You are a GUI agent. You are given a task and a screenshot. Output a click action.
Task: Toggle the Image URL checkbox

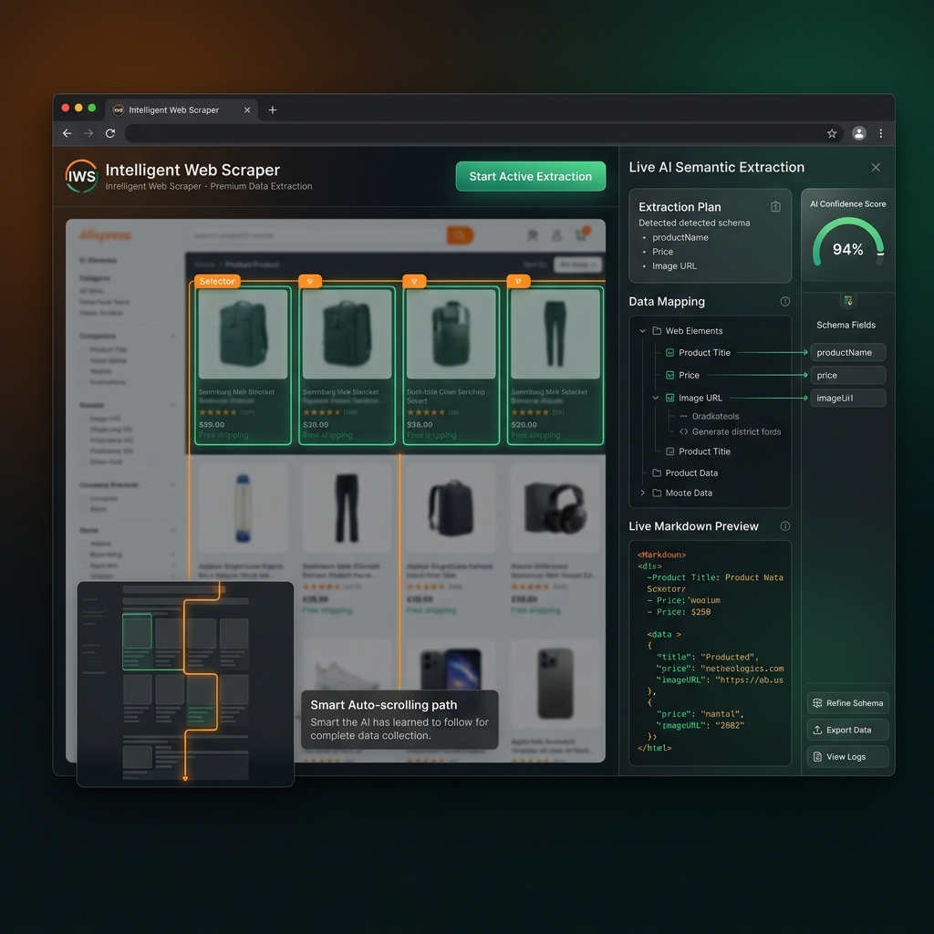(670, 398)
